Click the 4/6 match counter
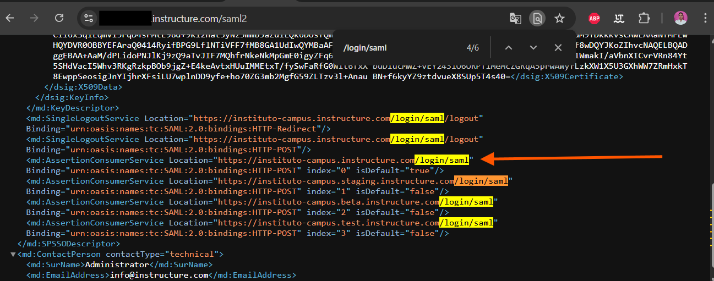The height and width of the screenshot is (281, 714). (473, 48)
